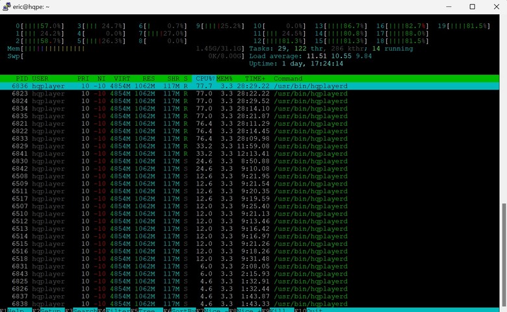Select process row with PID 6821
The image size is (507, 312).
[250, 124]
